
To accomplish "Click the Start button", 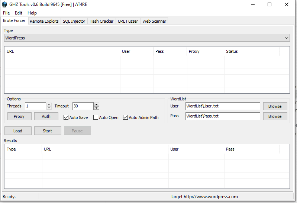I will click(48, 131).
